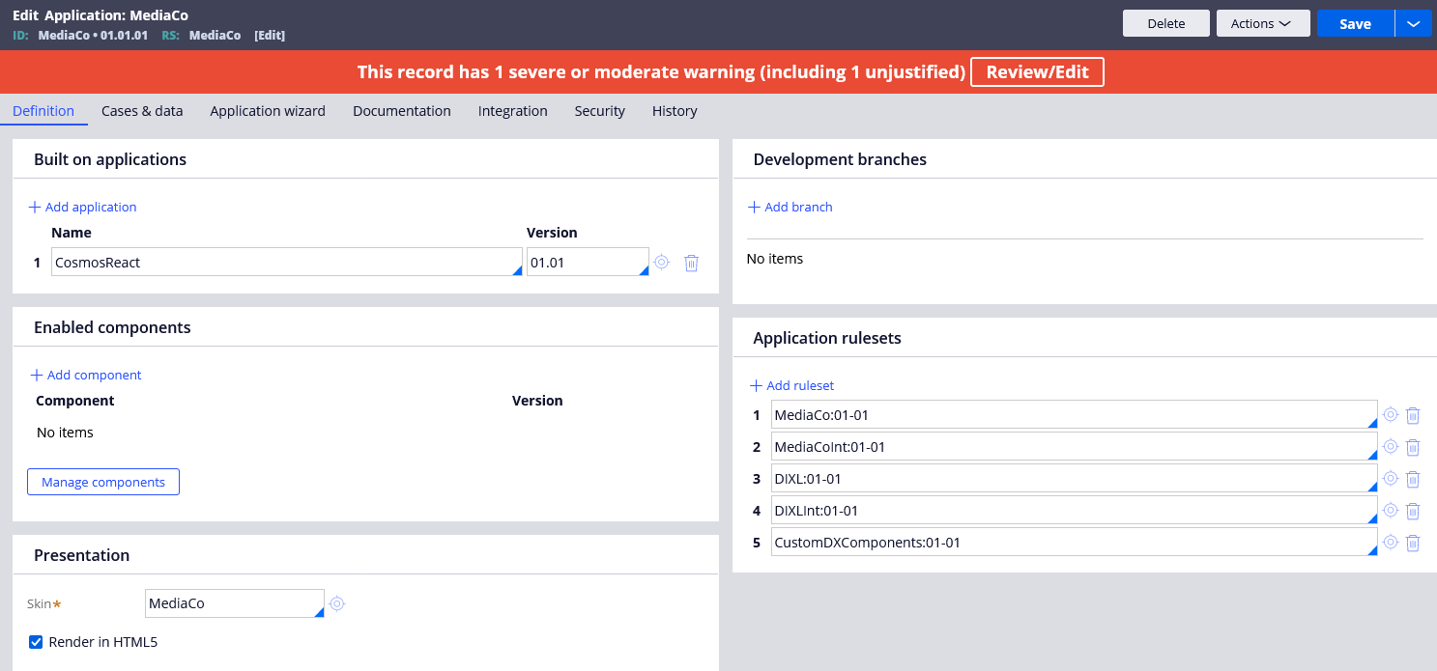Open the autocomplete picker on the CosmosReact name field
The image size is (1437, 671).
pyautogui.click(x=514, y=270)
